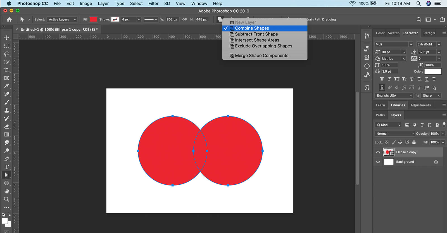Choose Subtract Front Shape from menu
This screenshot has width=447, height=233.
256,34
